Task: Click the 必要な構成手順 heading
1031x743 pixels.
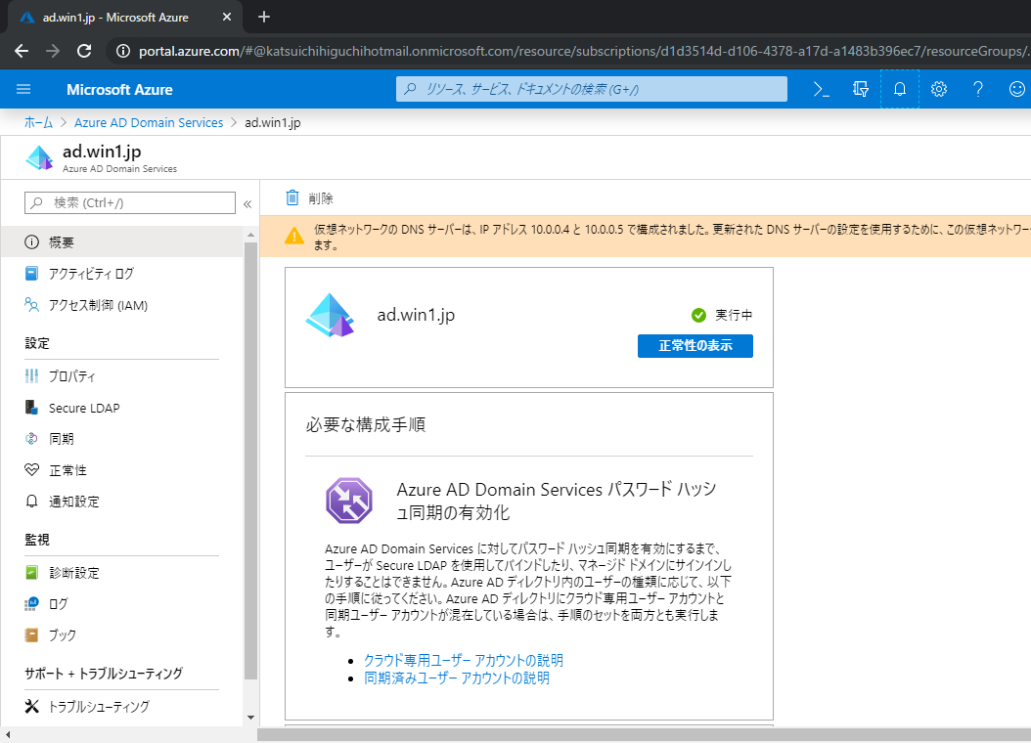Action: [366, 424]
